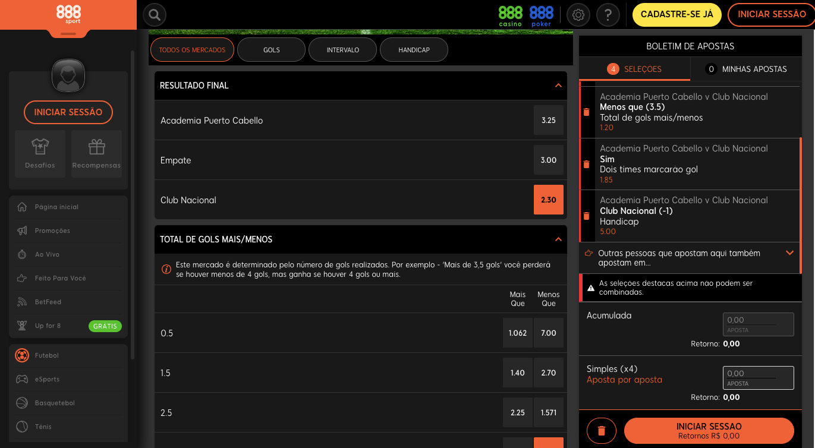815x448 pixels.
Task: Toggle Academia Puerto Cabello odds 3.25
Action: [549, 120]
